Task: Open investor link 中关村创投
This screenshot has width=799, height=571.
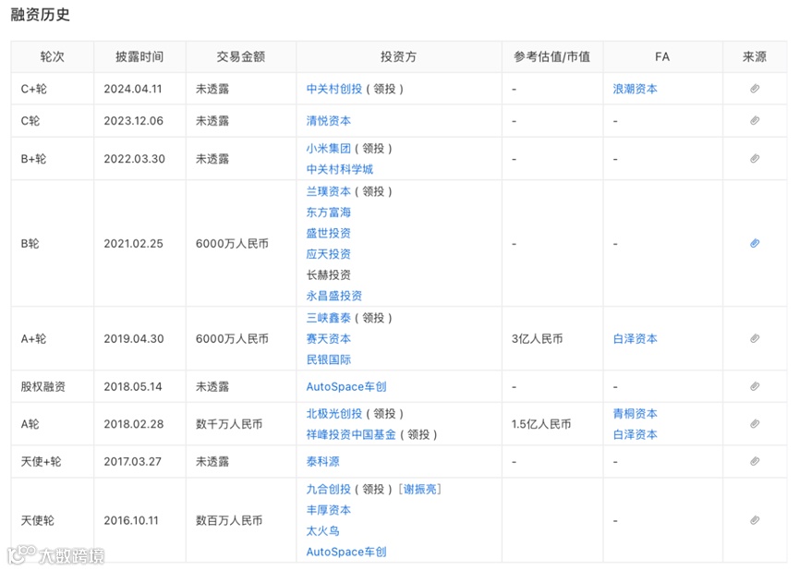Action: [x=333, y=89]
